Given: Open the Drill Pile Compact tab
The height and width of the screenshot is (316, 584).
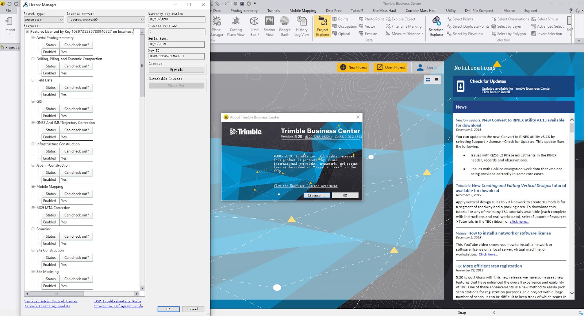Looking at the screenshot, I should (x=479, y=11).
